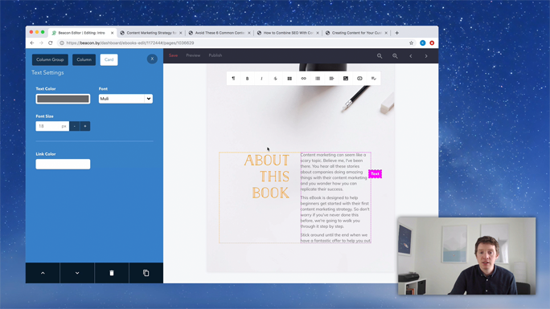550x309 pixels.
Task: Switch to How to Combine SEO tab
Action: click(288, 33)
